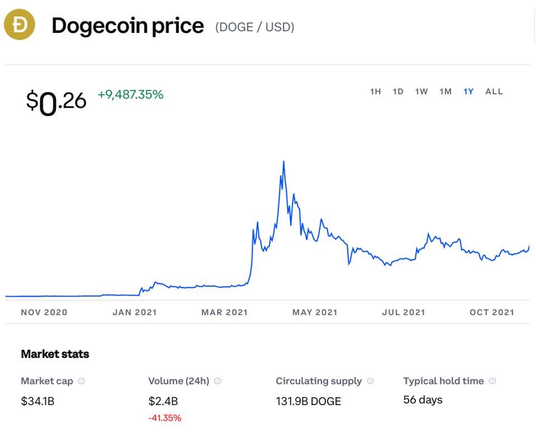Click the $0.26 current price

(56, 103)
